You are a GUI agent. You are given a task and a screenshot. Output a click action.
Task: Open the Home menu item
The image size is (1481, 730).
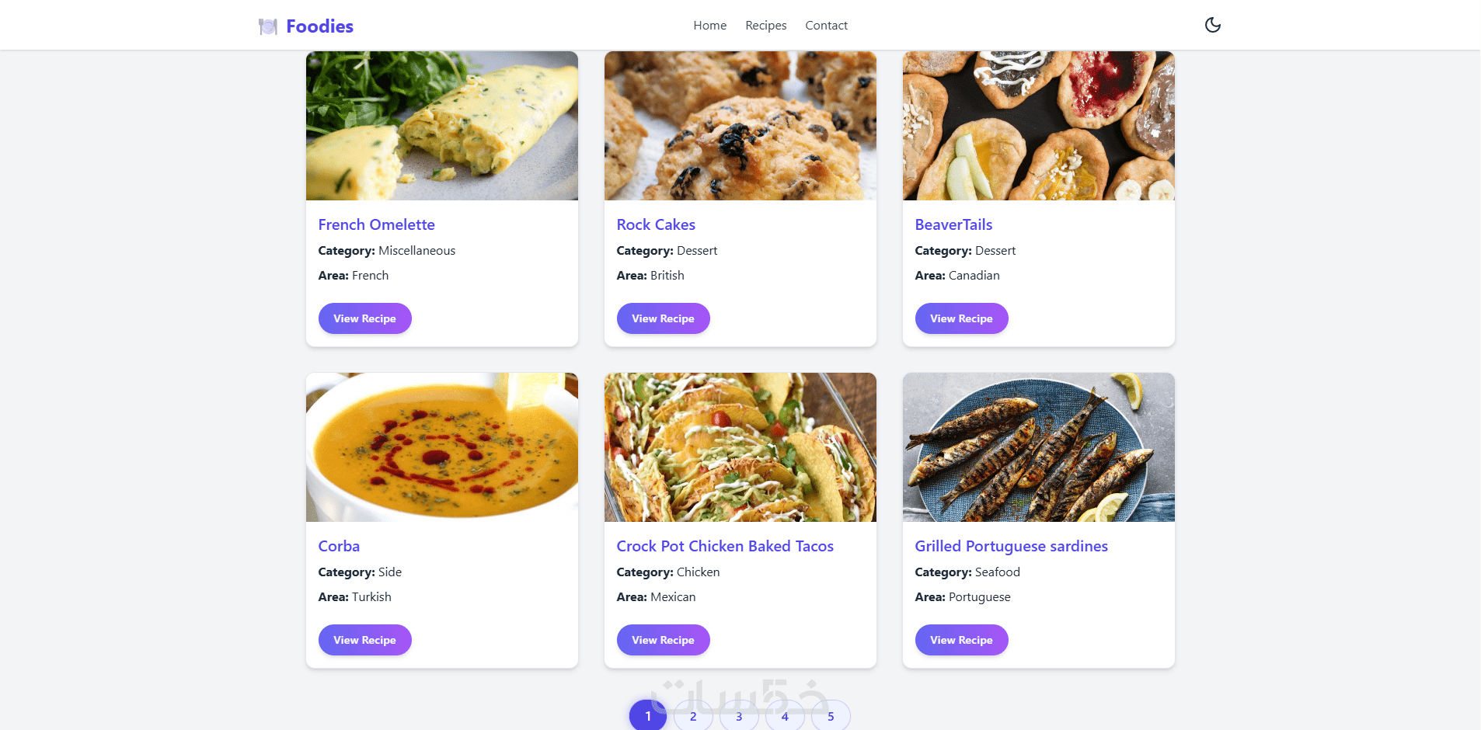coord(709,26)
